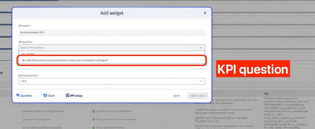Screen dimensions: 315x129
Task: Choose Q1 - Gender option
Action: click(112, 54)
